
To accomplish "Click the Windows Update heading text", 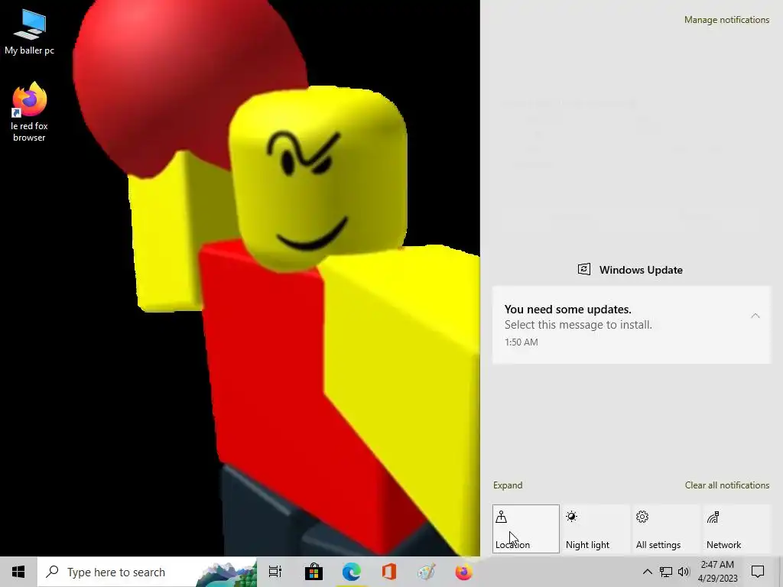I will click(x=641, y=270).
